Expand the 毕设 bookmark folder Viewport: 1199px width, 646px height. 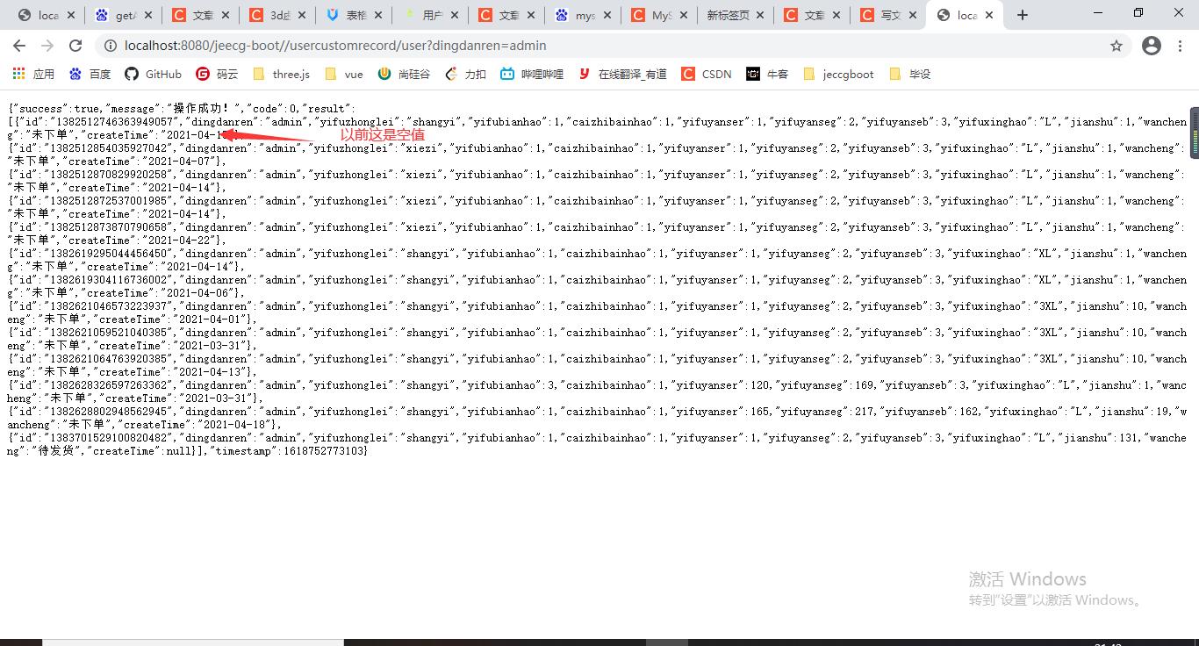tap(909, 74)
